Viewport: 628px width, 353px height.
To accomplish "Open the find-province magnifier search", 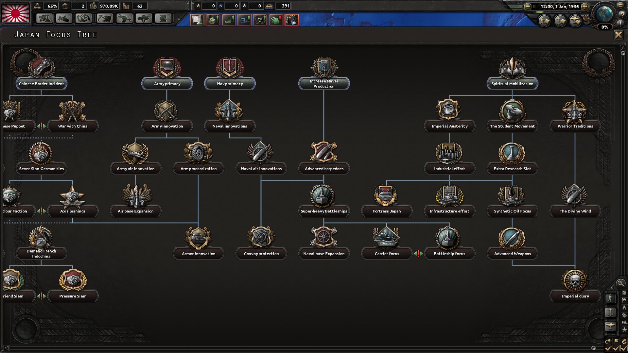I will point(620,283).
